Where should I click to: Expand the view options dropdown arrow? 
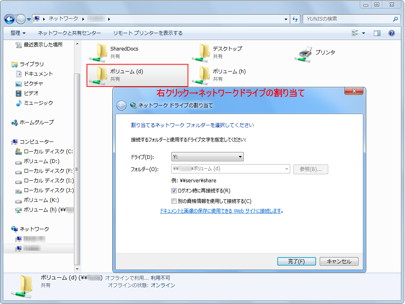(363, 33)
